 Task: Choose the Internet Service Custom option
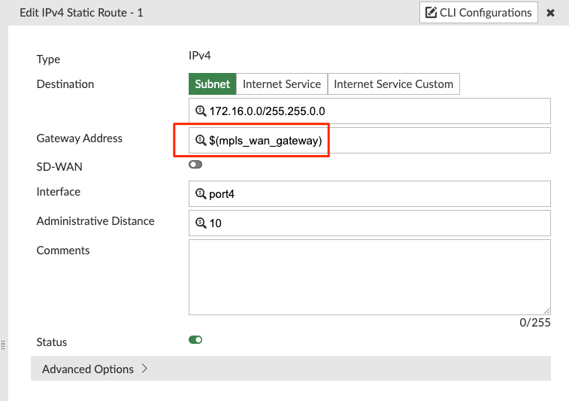(x=393, y=84)
